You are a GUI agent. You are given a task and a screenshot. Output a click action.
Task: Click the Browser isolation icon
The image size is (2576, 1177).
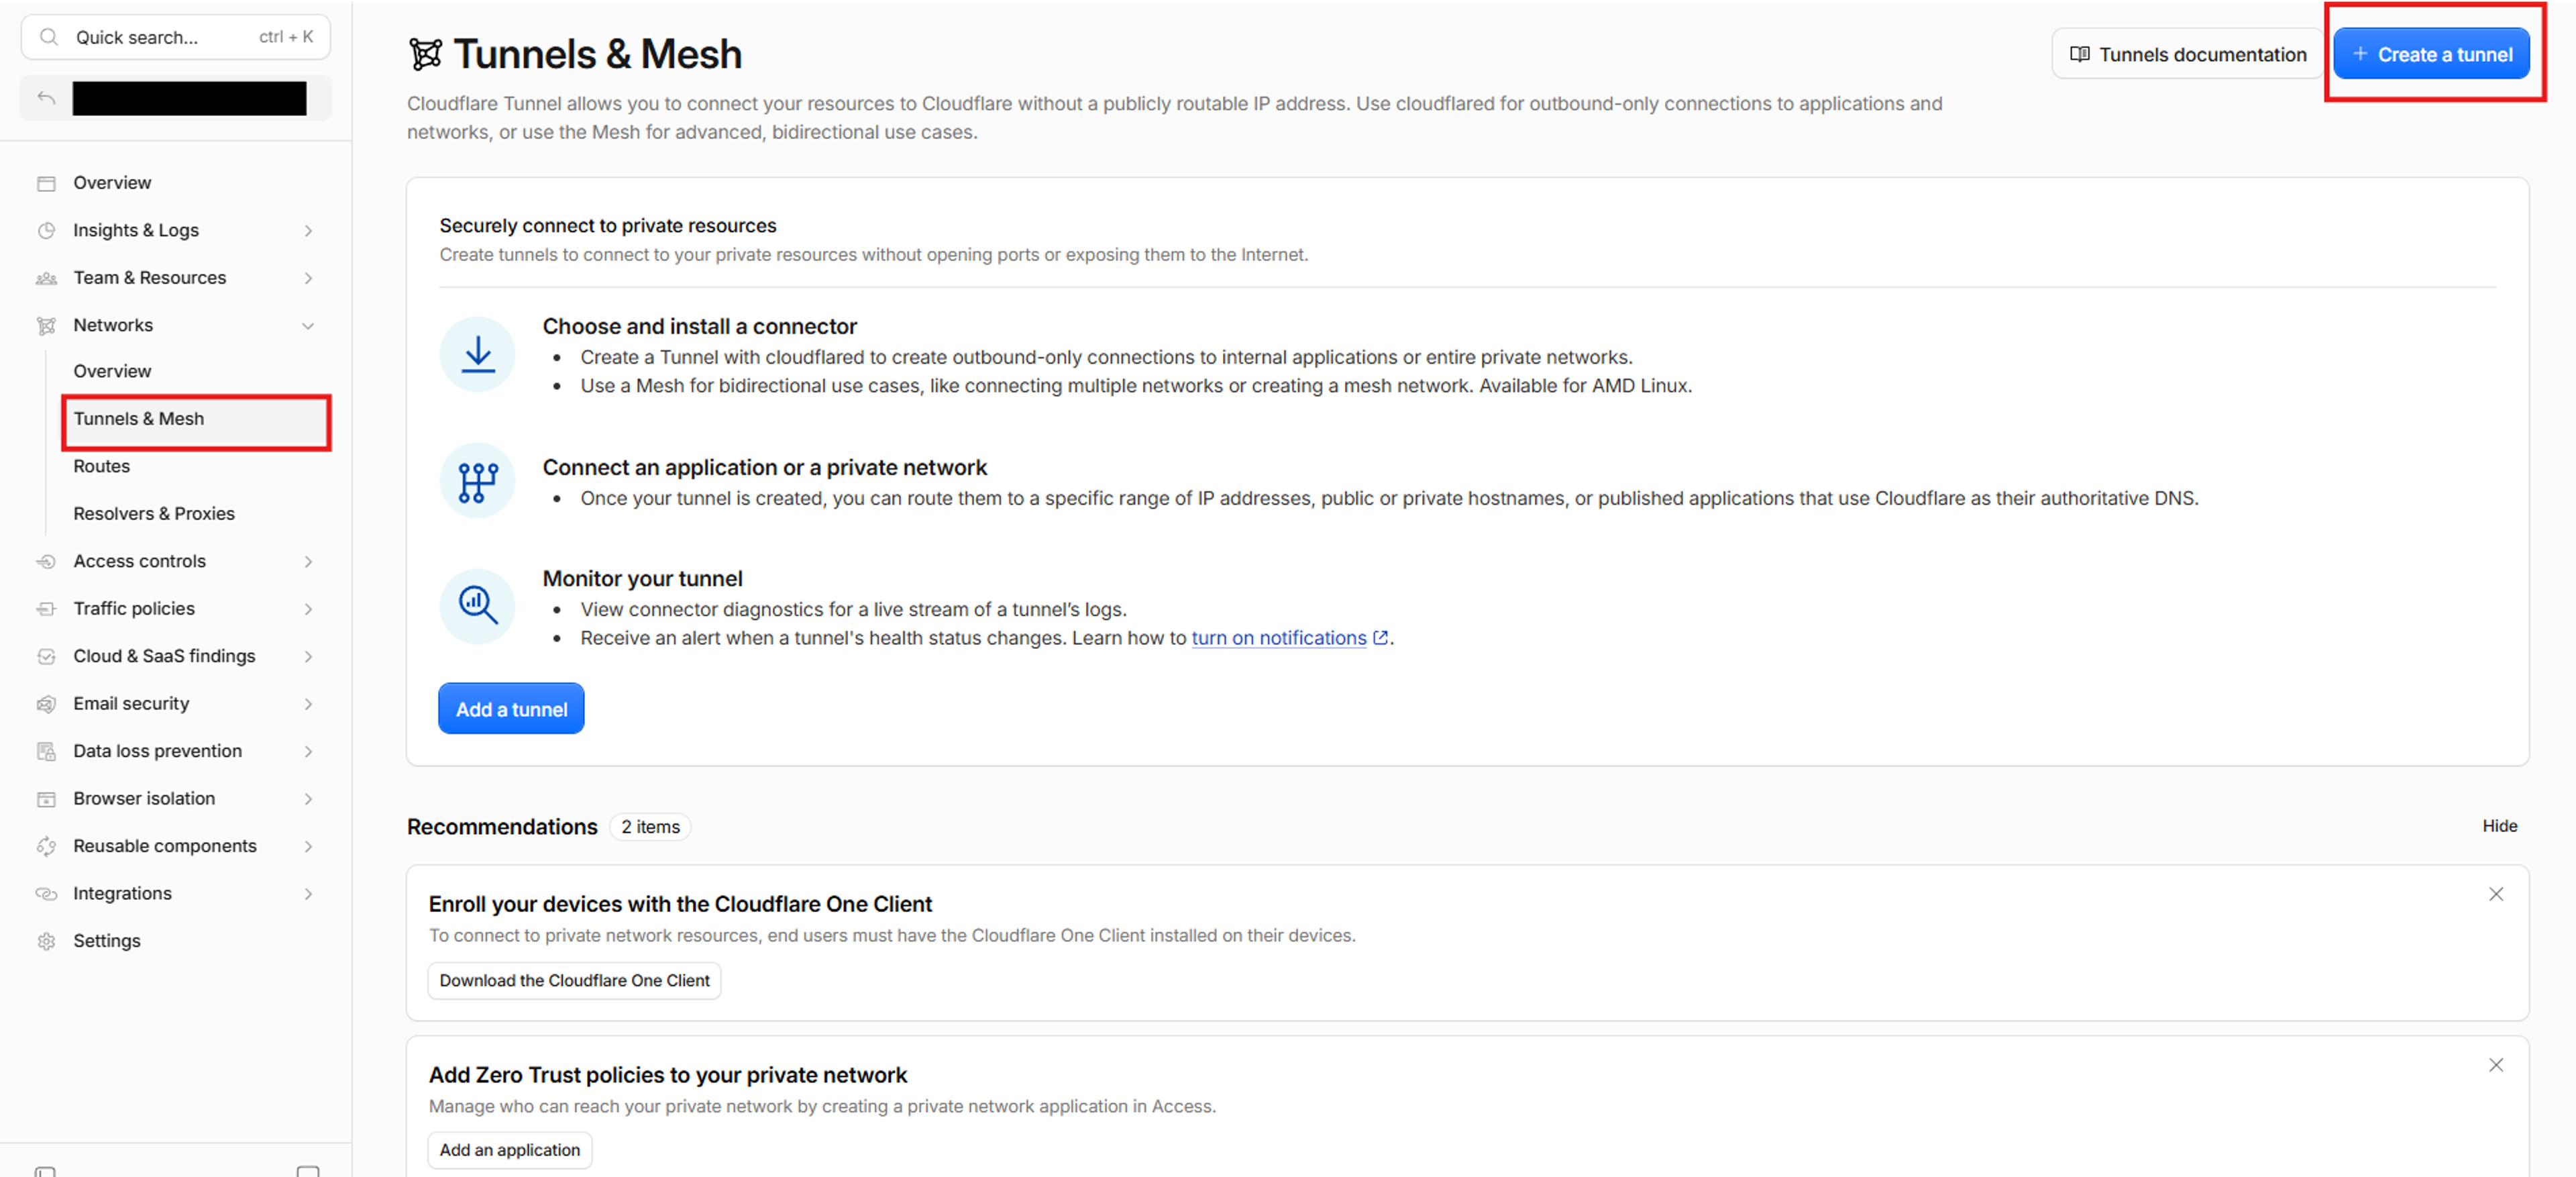[x=46, y=799]
